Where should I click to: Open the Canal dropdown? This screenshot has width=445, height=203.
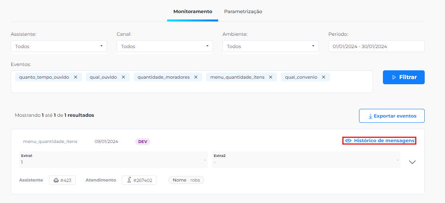coord(165,46)
